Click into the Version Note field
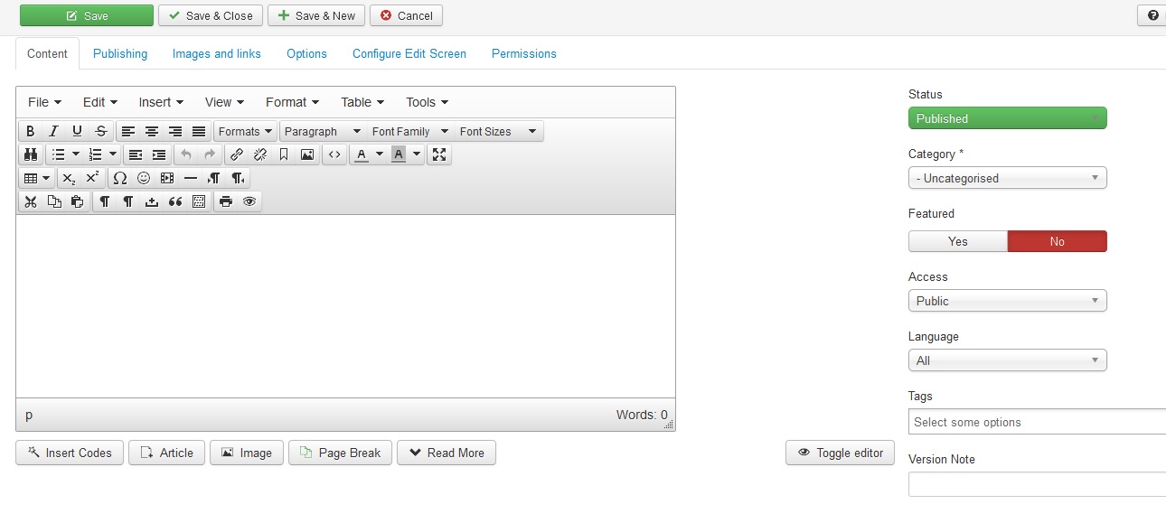The width and height of the screenshot is (1166, 514). pyautogui.click(x=1037, y=484)
